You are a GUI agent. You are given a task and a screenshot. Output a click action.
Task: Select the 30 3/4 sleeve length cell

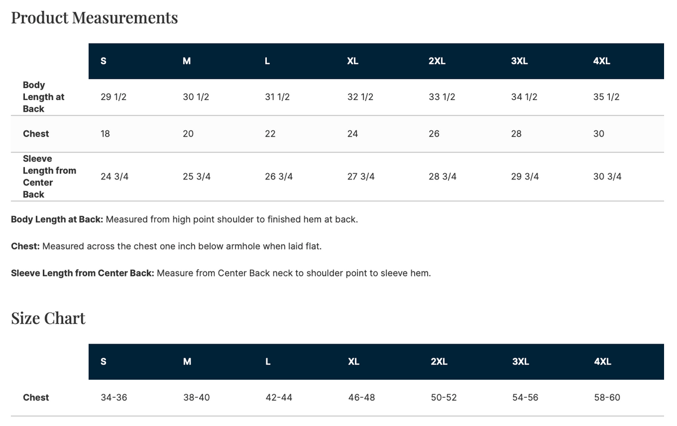[608, 177]
